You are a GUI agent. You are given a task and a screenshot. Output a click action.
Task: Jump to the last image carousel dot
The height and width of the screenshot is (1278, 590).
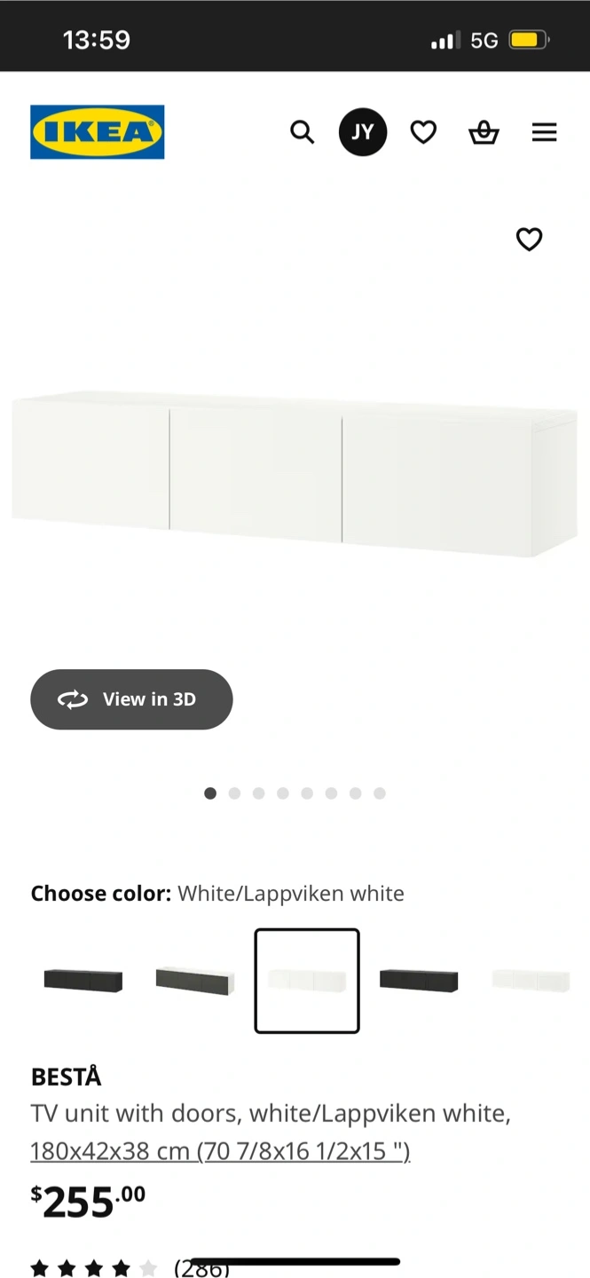380,793
